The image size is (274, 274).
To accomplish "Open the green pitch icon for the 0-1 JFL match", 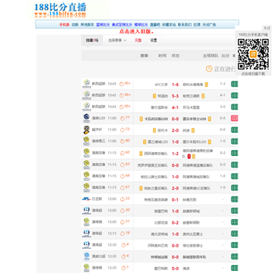I will [x=234, y=199].
